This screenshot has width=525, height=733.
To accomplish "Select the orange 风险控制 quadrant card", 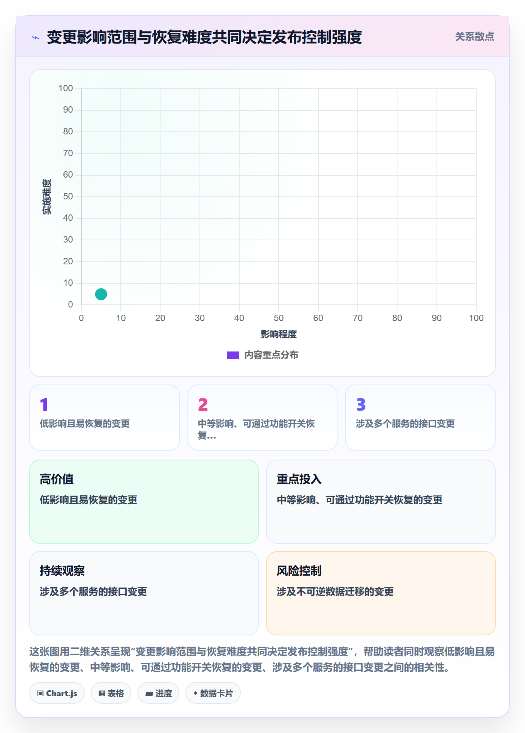I will pyautogui.click(x=381, y=593).
